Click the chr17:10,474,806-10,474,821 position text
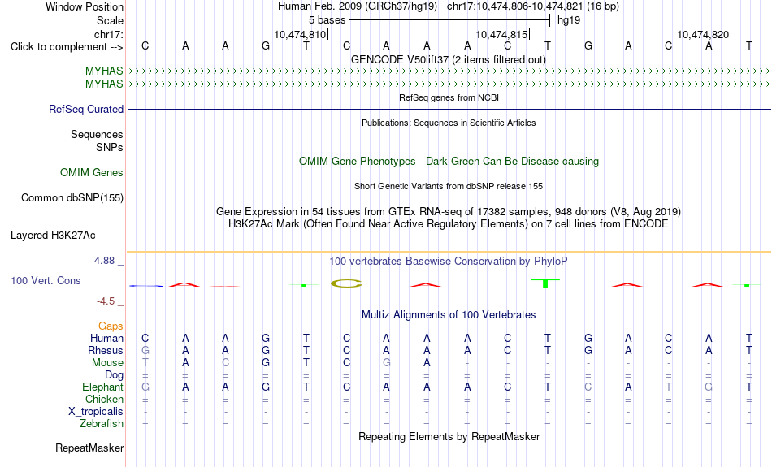The height and width of the screenshot is (467, 772). pos(533,6)
